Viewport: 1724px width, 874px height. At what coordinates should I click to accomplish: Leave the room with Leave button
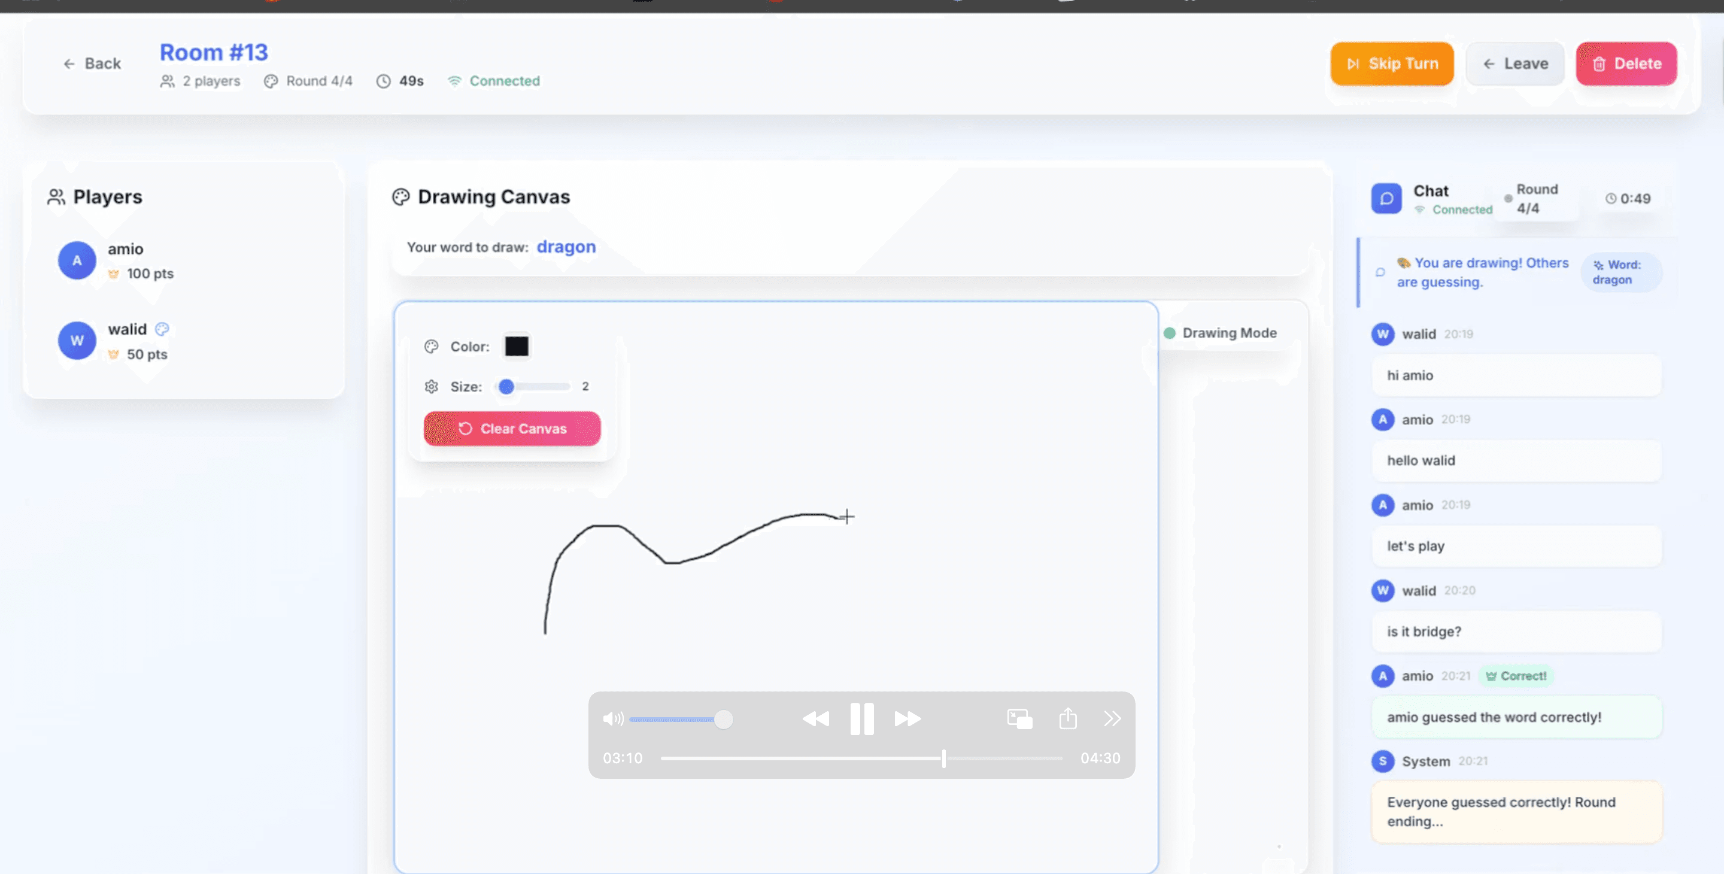(x=1515, y=63)
